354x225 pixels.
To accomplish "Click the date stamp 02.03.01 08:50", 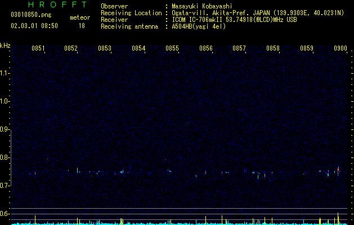I will tap(34, 26).
